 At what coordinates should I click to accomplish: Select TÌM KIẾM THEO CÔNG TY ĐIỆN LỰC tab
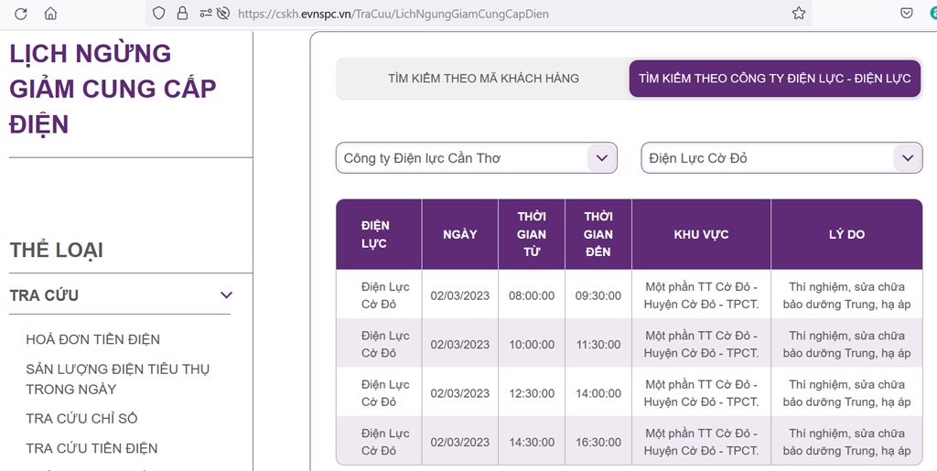pyautogui.click(x=774, y=79)
